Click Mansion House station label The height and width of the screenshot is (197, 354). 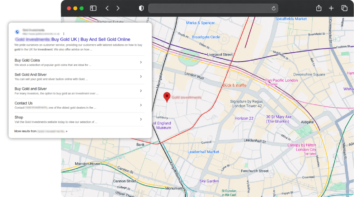87,163
